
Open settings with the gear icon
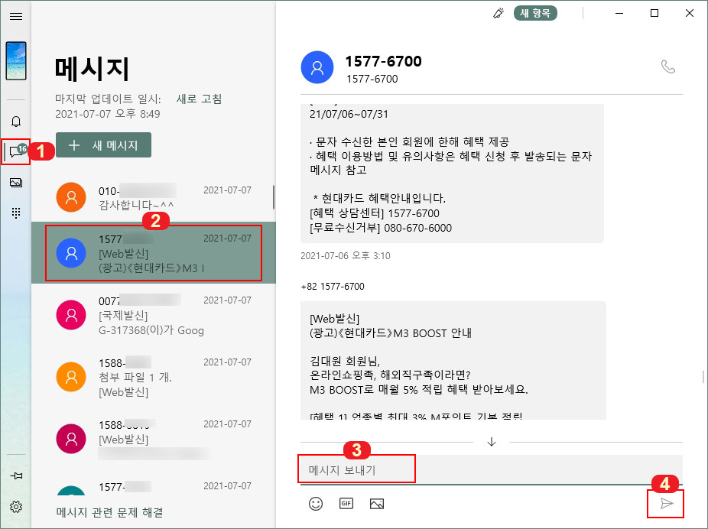click(15, 506)
